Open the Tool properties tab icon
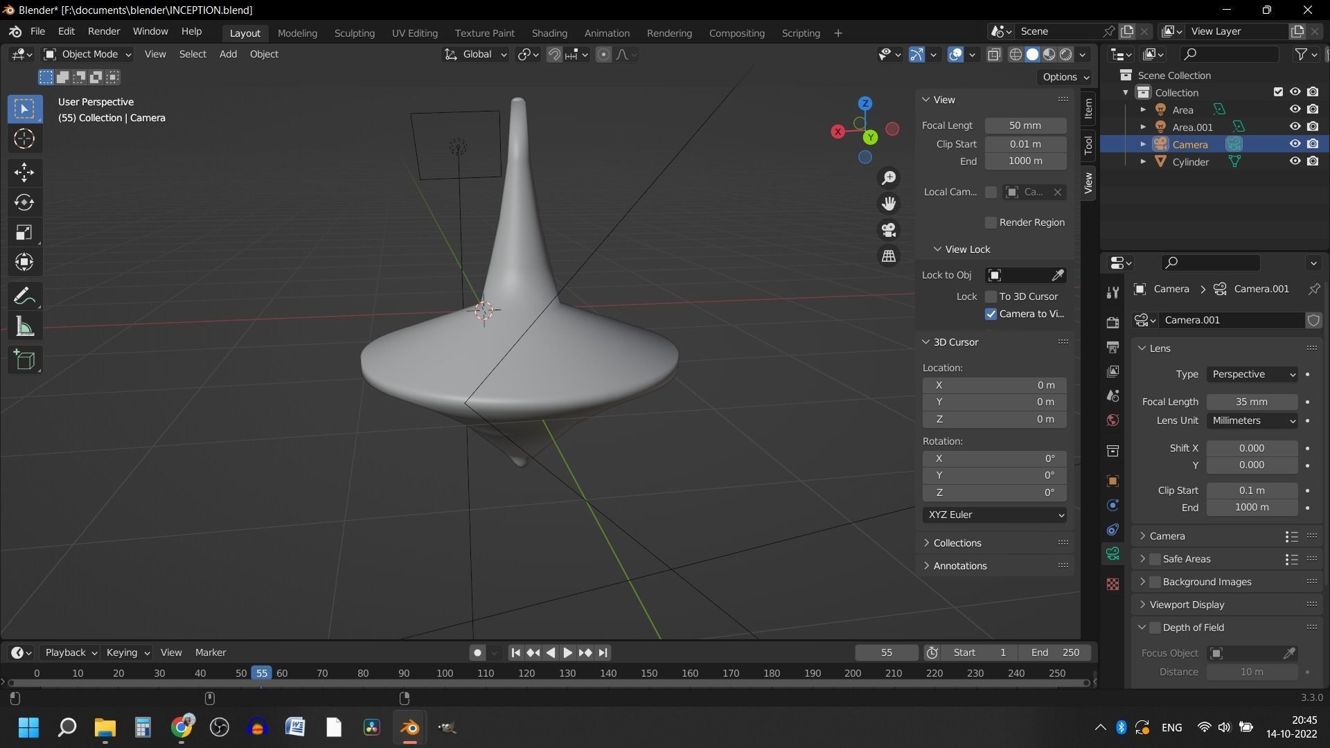The width and height of the screenshot is (1330, 748). [x=1112, y=292]
